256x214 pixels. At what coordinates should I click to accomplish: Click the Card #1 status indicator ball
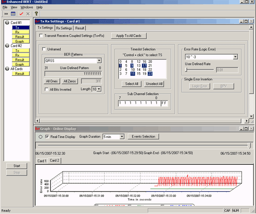click(7, 23)
